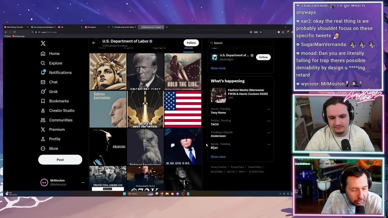Select the Media tab on the profile

[x=188, y=48]
